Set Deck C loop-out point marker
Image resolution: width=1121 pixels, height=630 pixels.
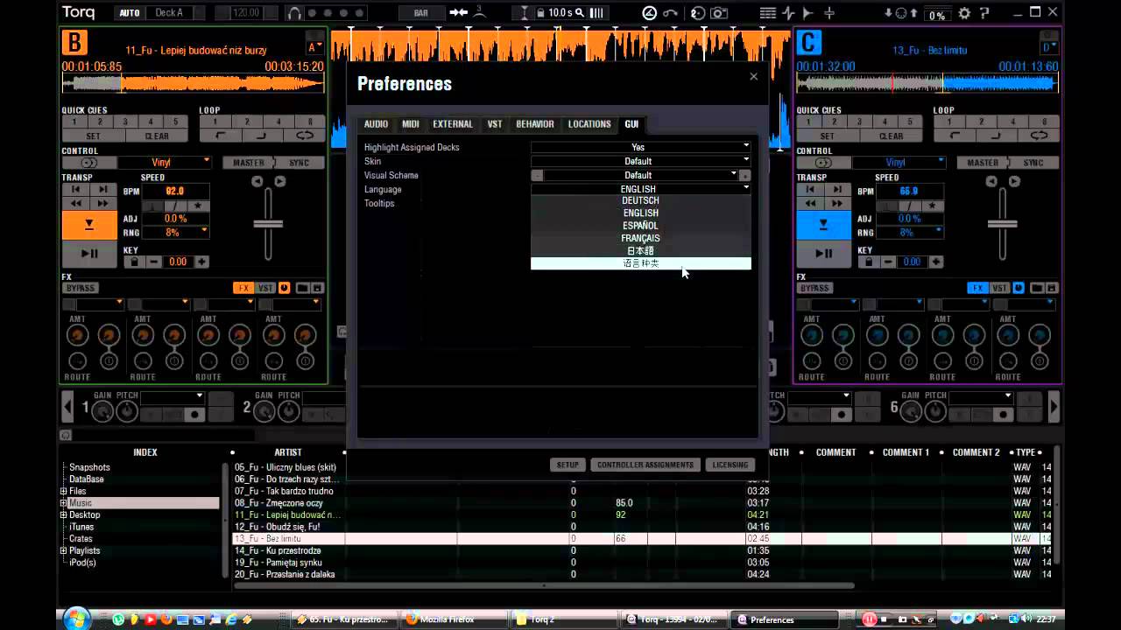pyautogui.click(x=997, y=136)
